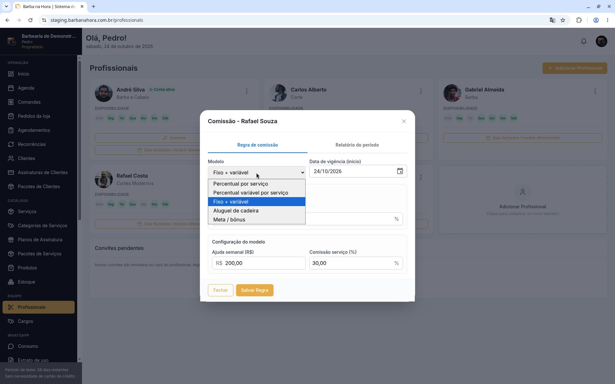Screen dimensions: 615x384
Task: Open Cargos in the sidebar
Action: 38,321
